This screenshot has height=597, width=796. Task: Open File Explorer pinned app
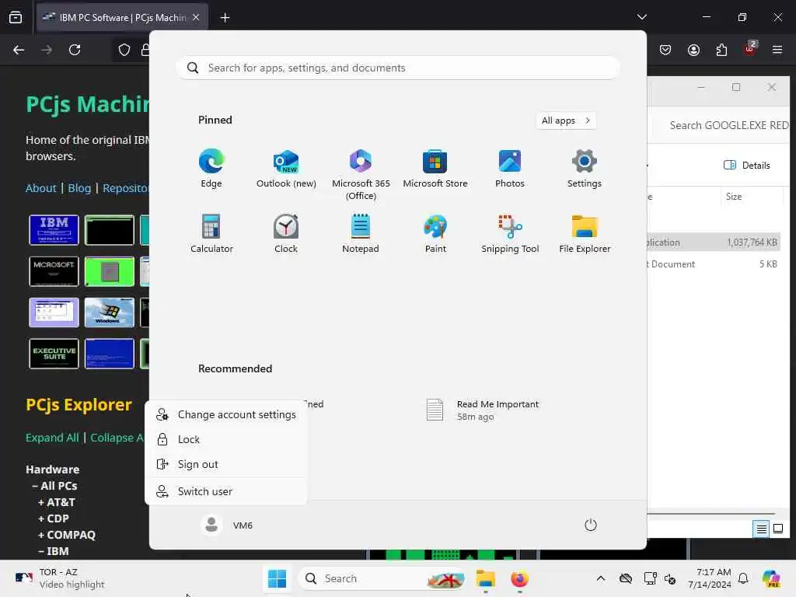tap(585, 234)
